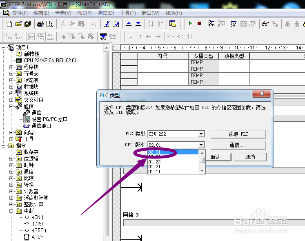Expand the 程序块 tree node

tap(11, 67)
